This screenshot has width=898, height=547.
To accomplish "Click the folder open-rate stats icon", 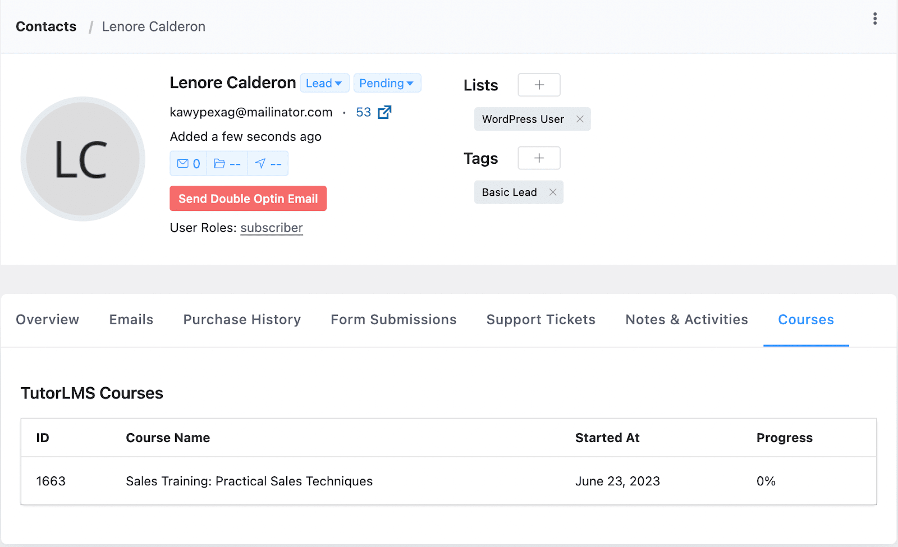I will pyautogui.click(x=219, y=164).
